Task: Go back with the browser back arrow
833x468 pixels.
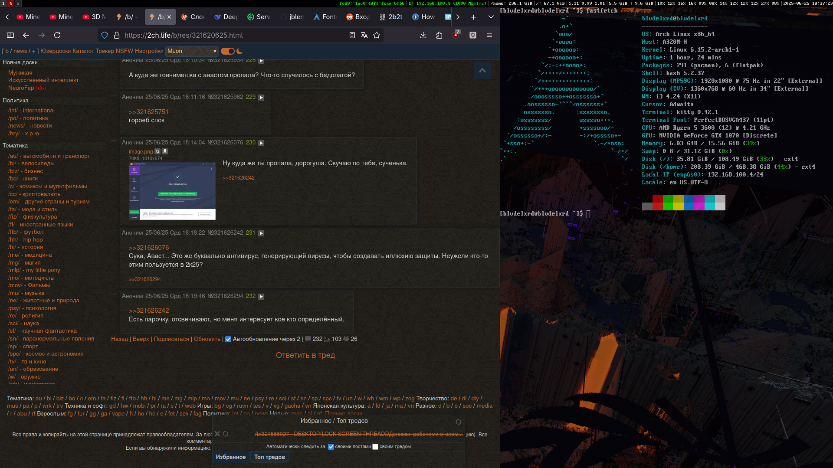Action: [x=26, y=35]
